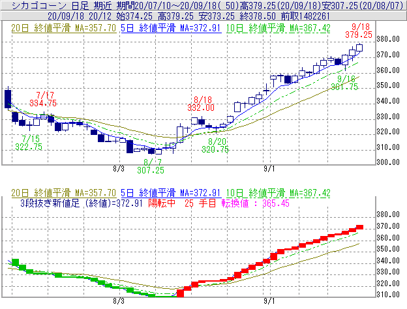This screenshot has width=407, height=309.
Task: Click the lower chart 9/1 date marker
Action: 269,301
